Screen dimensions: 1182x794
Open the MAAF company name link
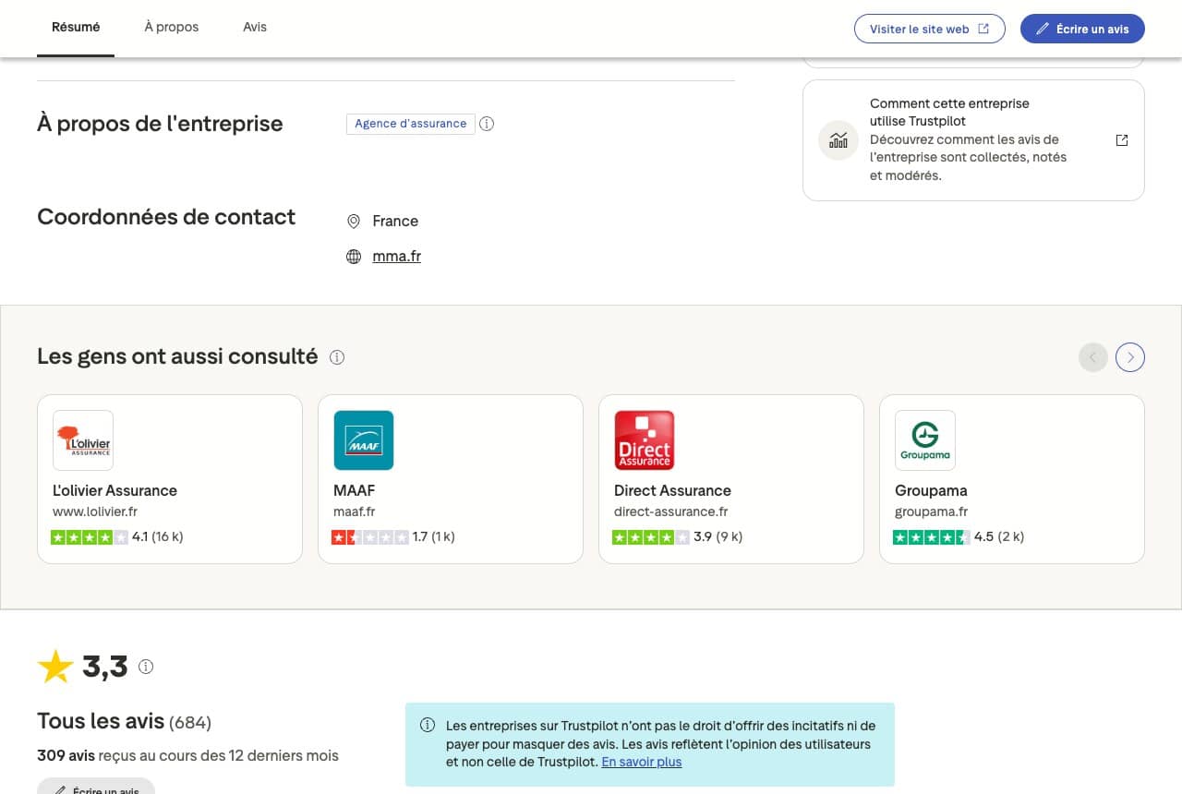[354, 490]
